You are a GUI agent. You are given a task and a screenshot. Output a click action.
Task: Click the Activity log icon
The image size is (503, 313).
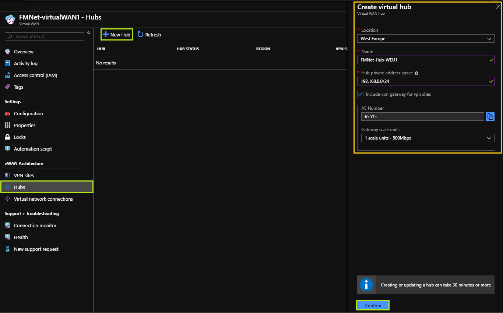tap(7, 63)
